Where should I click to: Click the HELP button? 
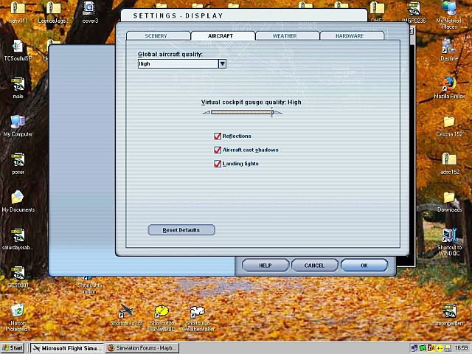coord(265,265)
